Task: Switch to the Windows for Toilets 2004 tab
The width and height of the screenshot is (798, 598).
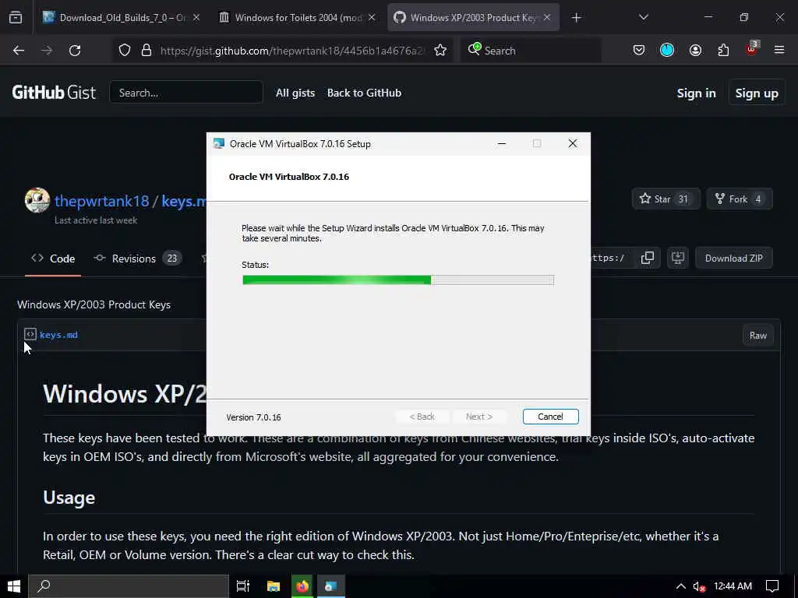Action: (x=297, y=18)
